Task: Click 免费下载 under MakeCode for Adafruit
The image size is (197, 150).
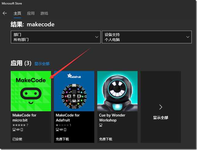Action: point(62,139)
